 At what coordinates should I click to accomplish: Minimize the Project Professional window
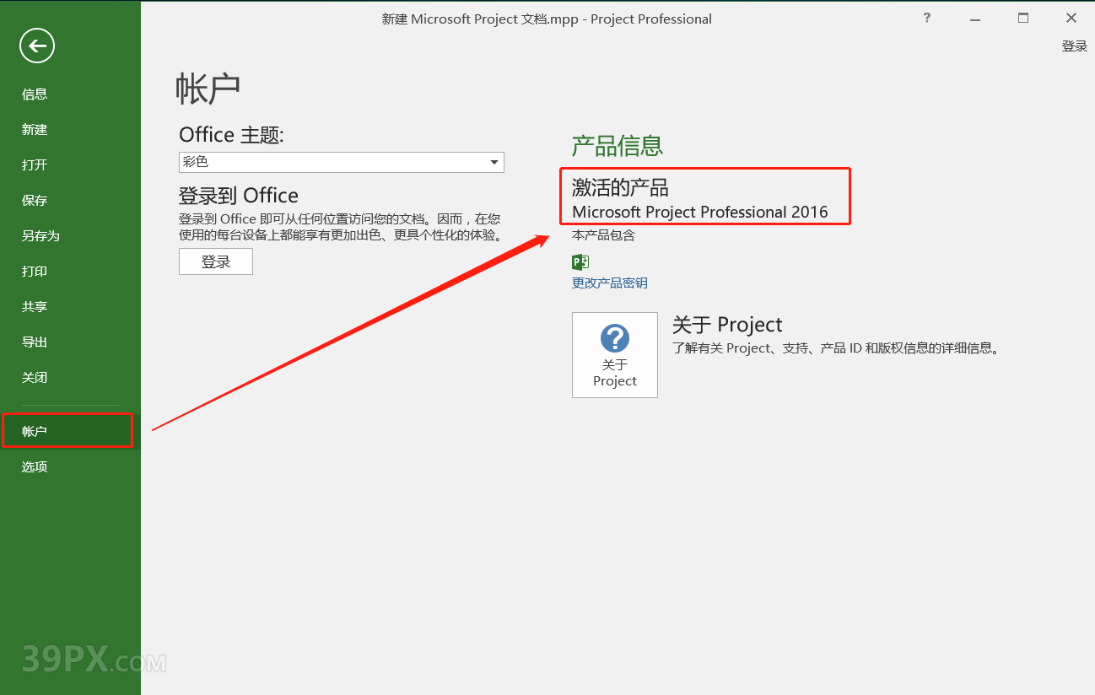[x=975, y=18]
